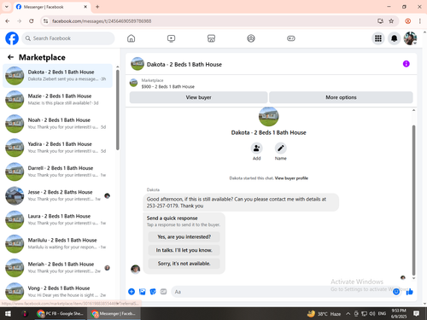Open taskbar weather widget showing 38°C Haze
427x320 pixels.
point(324,314)
